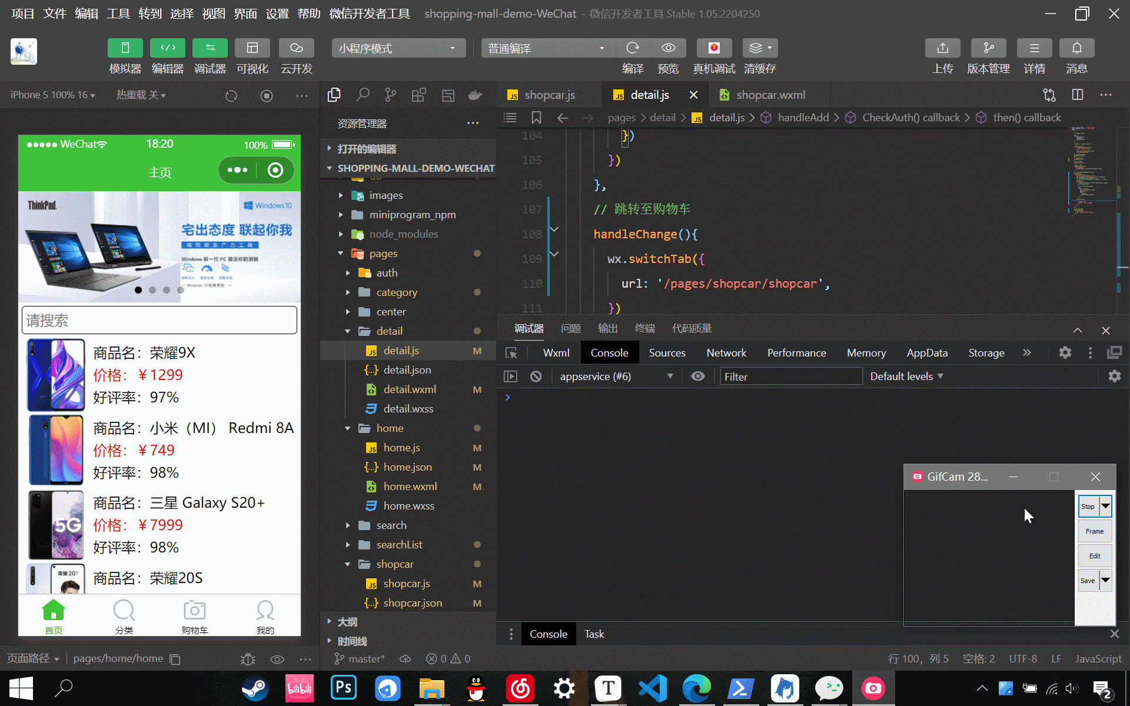This screenshot has height=706, width=1130.
Task: Open the details (详情) panel
Action: pyautogui.click(x=1035, y=48)
